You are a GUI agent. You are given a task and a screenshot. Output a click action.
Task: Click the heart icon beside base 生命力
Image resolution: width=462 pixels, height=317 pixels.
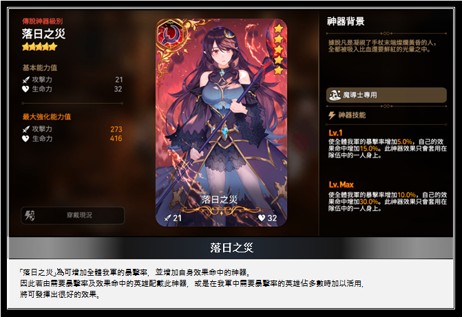(25, 89)
